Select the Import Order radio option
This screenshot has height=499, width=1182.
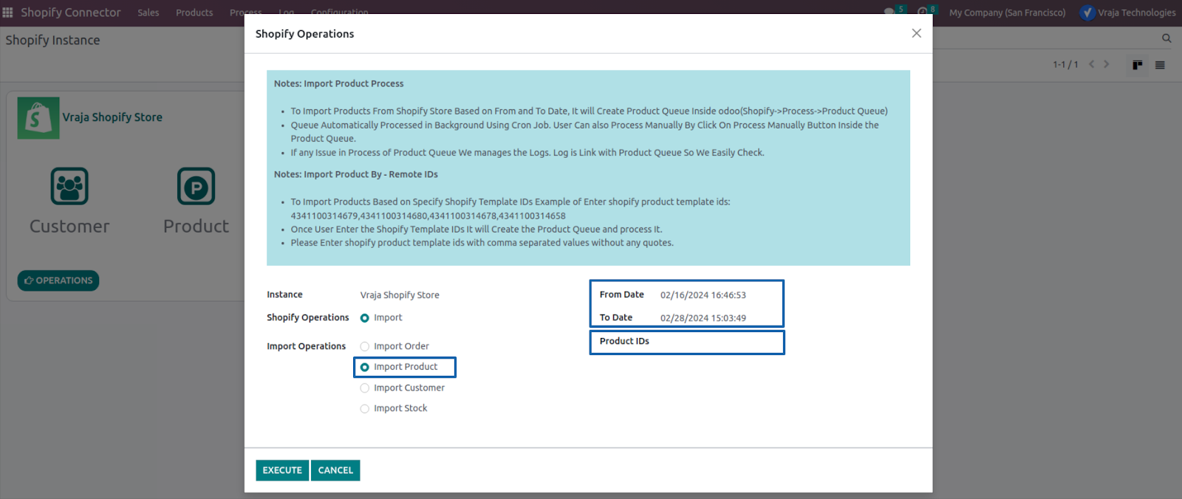(365, 346)
